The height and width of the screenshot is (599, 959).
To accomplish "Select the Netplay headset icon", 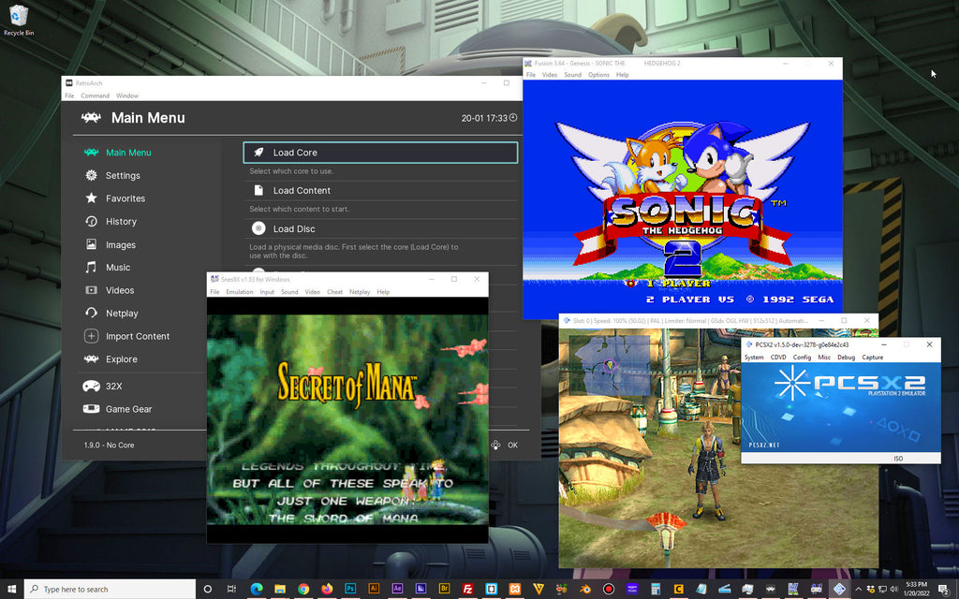I will tap(91, 314).
